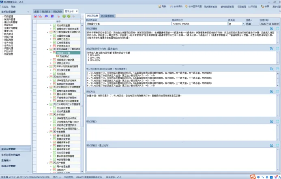Image resolution: width=281 pixels, height=179 pixels.
Task: Collapse the 技术过程管理 side panel arrow
Action: 28,12
